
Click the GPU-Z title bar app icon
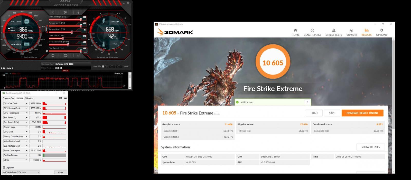coord(4,93)
